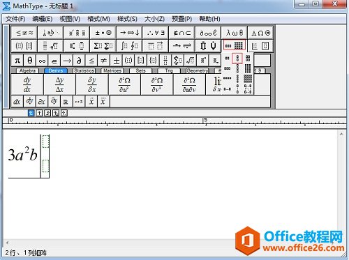This screenshot has width=349, height=260.
Task: Insert right arrow from small bar
Action: [67, 61]
